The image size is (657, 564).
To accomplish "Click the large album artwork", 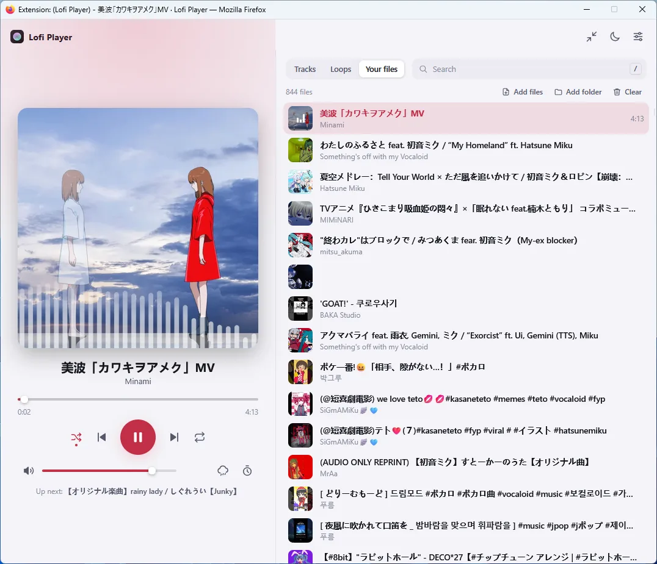I will [138, 228].
